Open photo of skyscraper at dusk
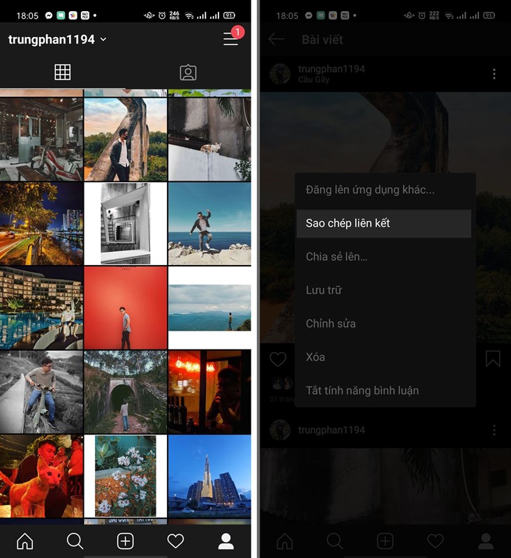The height and width of the screenshot is (558, 511). [209, 476]
